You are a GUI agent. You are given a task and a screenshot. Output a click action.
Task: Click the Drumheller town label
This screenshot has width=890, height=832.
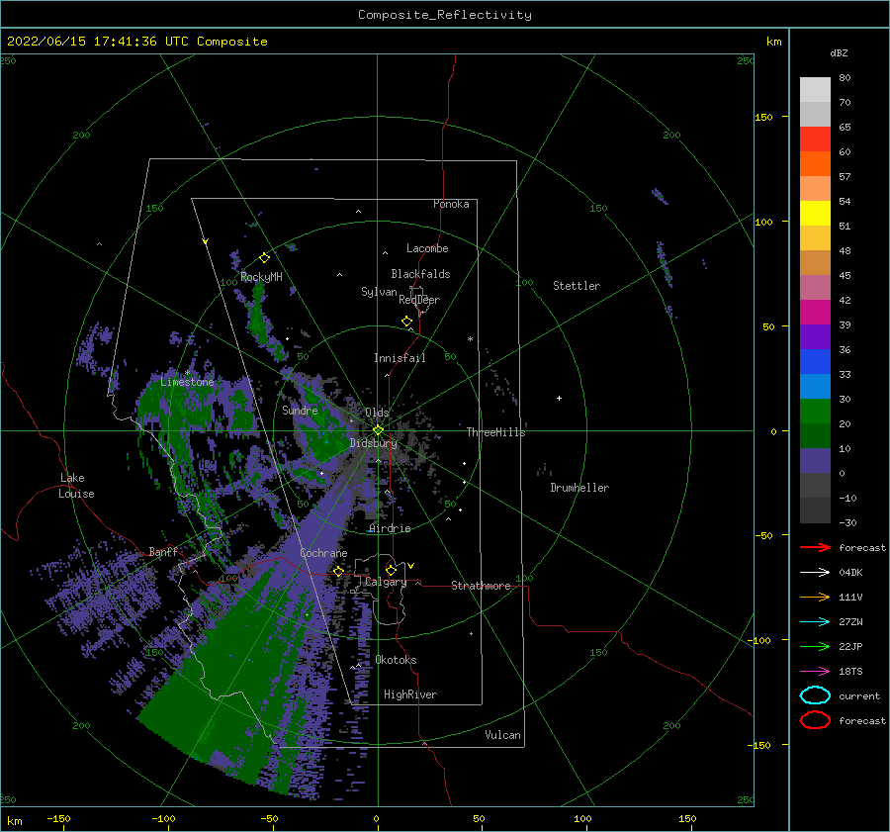tap(579, 488)
